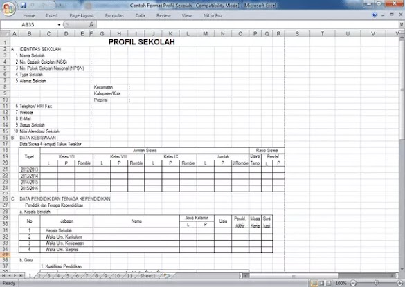Open the Customize Quick Access Toolbar dropdown
This screenshot has height=287, width=405.
[60, 5]
